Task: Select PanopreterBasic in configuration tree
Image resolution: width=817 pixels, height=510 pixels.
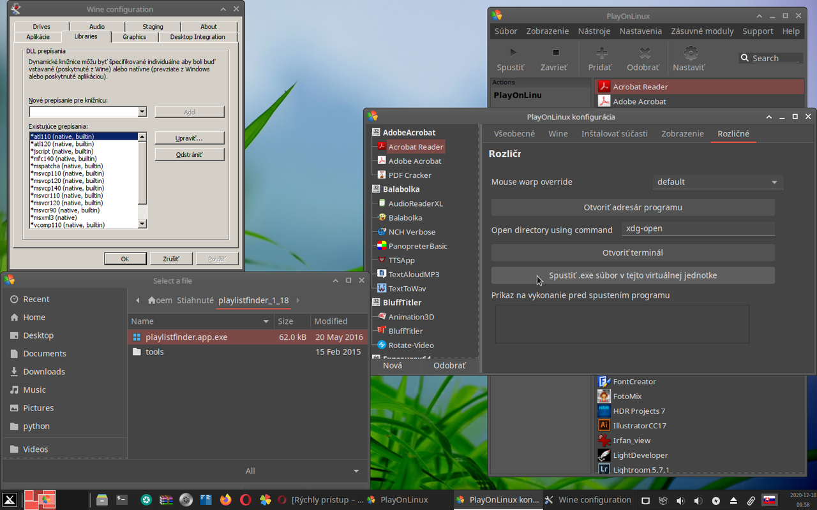Action: (417, 245)
